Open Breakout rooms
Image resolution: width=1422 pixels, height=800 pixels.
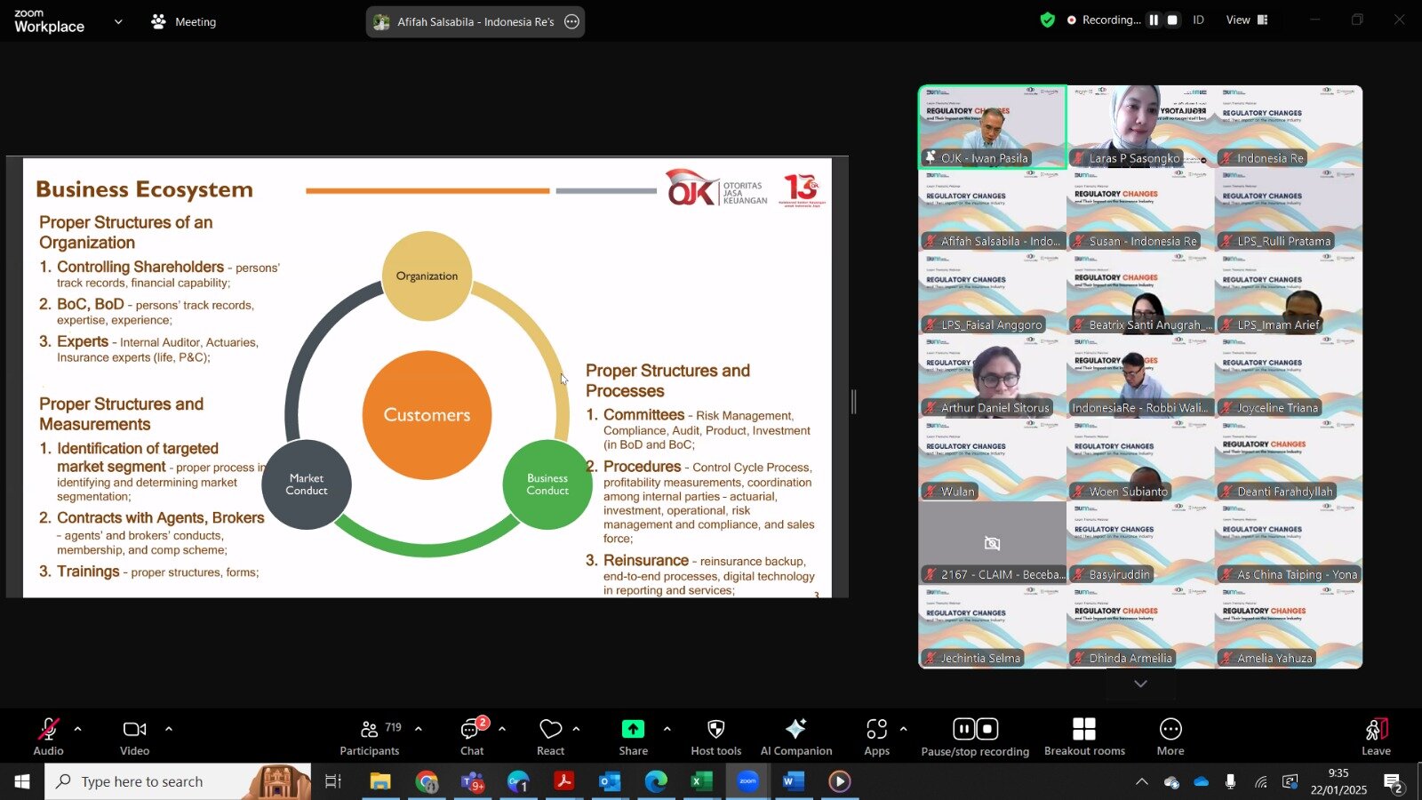coord(1084,737)
